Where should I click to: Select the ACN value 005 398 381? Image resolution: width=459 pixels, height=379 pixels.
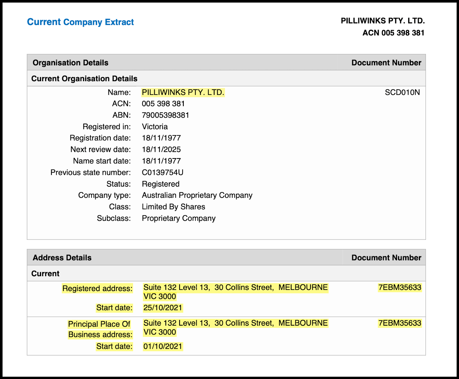point(163,104)
